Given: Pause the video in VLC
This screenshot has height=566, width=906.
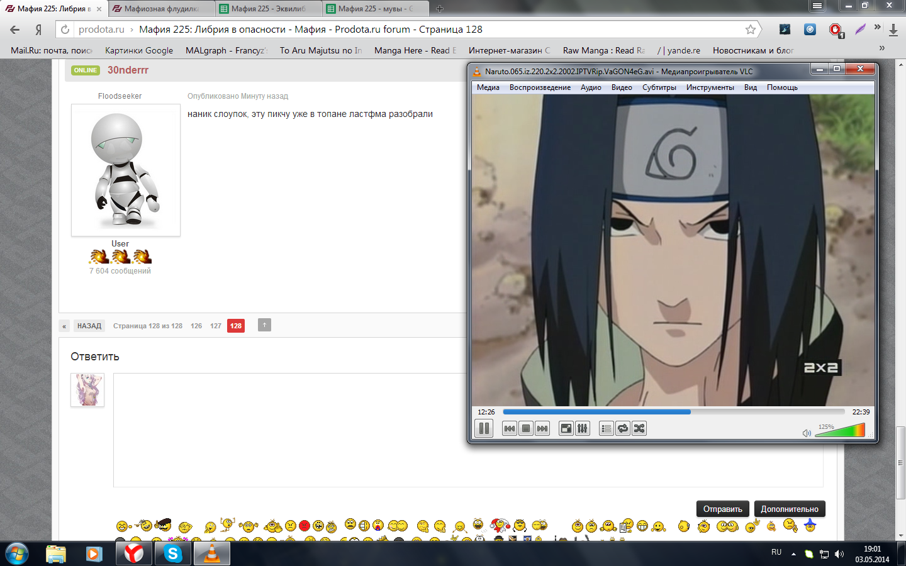Looking at the screenshot, I should 484,429.
